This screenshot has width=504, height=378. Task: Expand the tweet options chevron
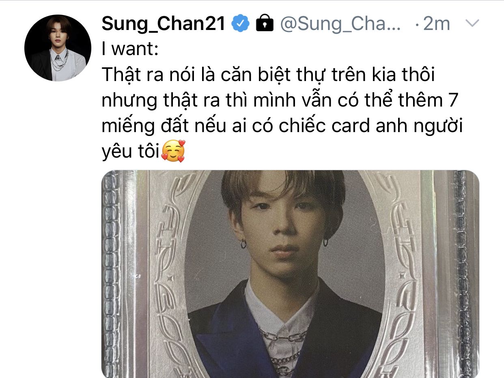point(472,23)
